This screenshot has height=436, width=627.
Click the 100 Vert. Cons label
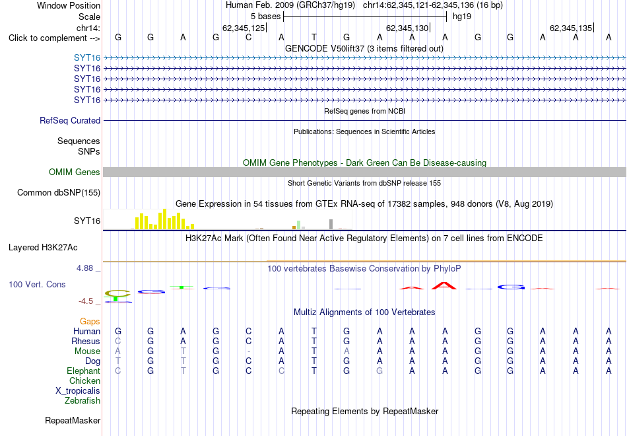coord(37,284)
